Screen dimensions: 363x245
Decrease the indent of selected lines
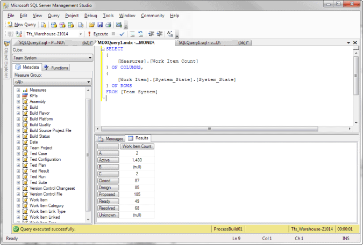click(x=152, y=34)
